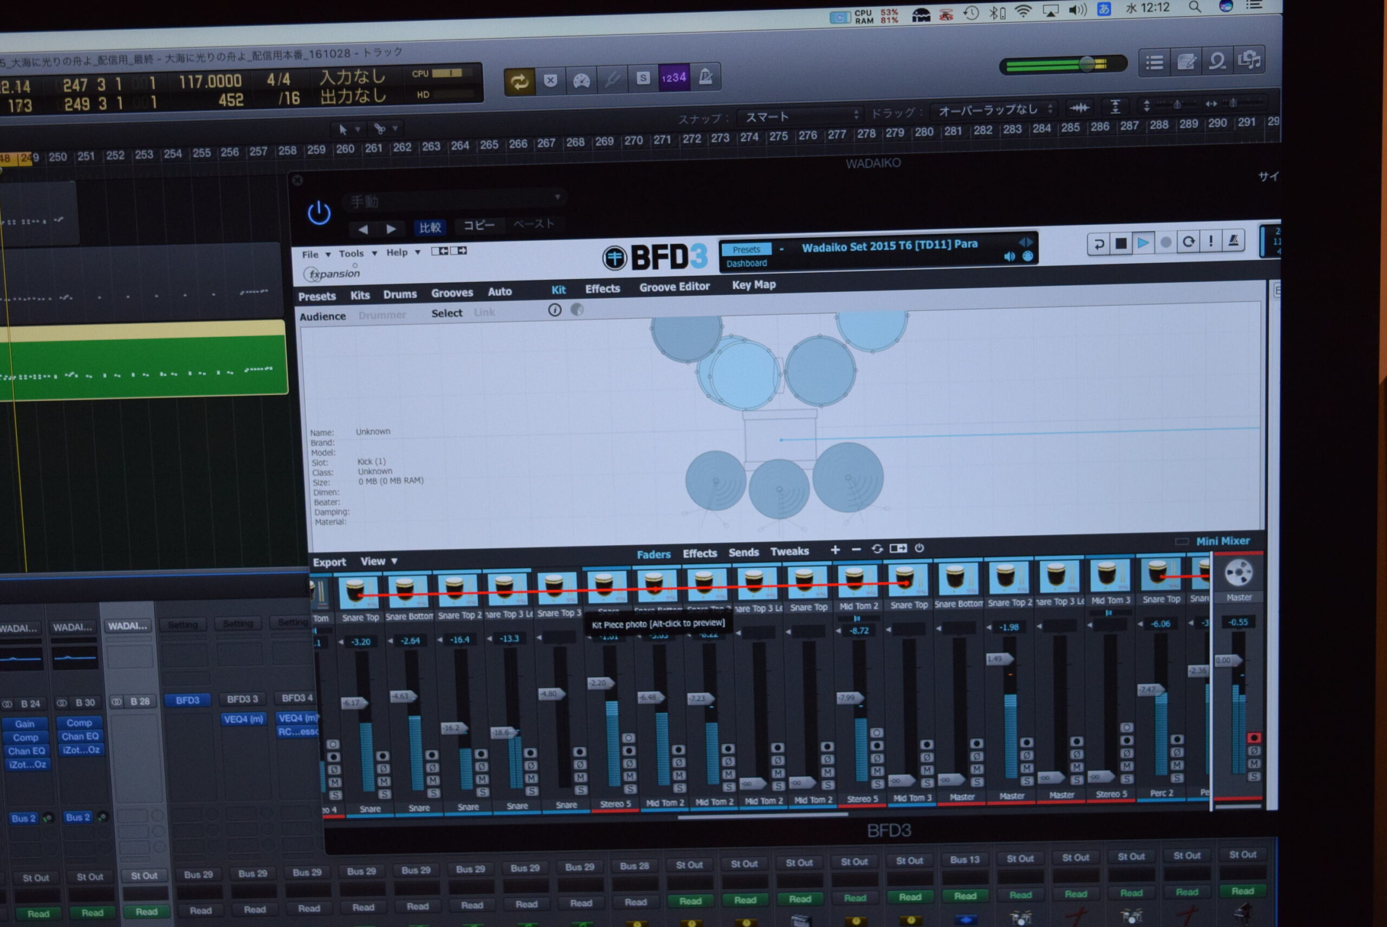Viewport: 1387px width, 927px height.
Task: Click Dashboard in the BFD3 display
Action: pyautogui.click(x=747, y=263)
